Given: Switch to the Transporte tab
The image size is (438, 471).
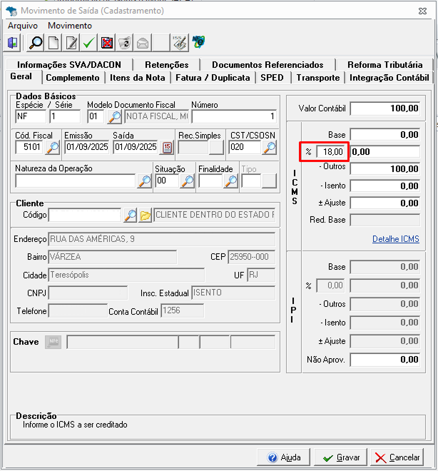Looking at the screenshot, I should pyautogui.click(x=318, y=78).
